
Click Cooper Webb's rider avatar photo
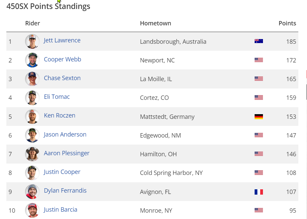32,60
